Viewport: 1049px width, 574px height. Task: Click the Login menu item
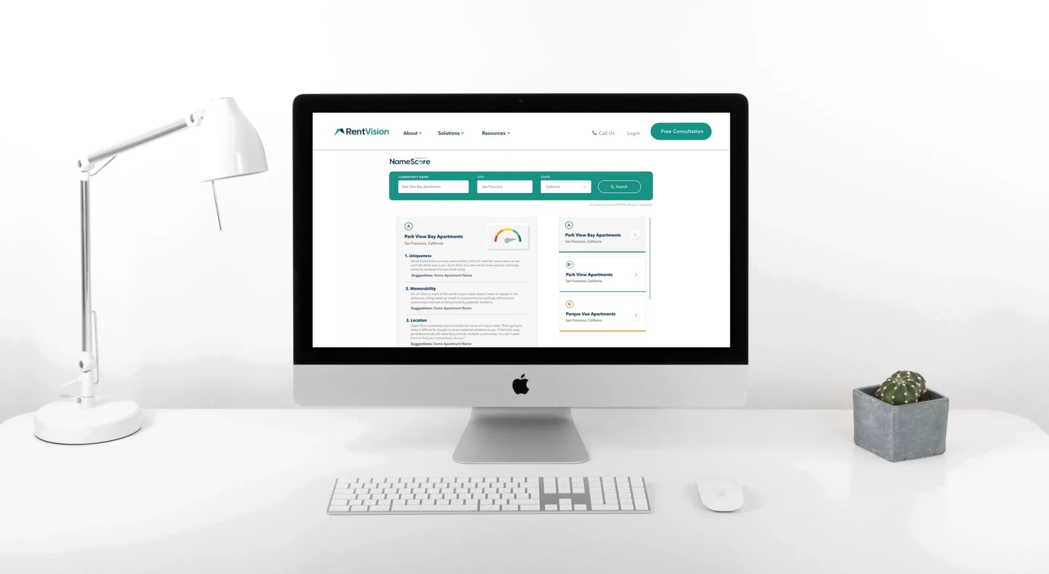[634, 133]
